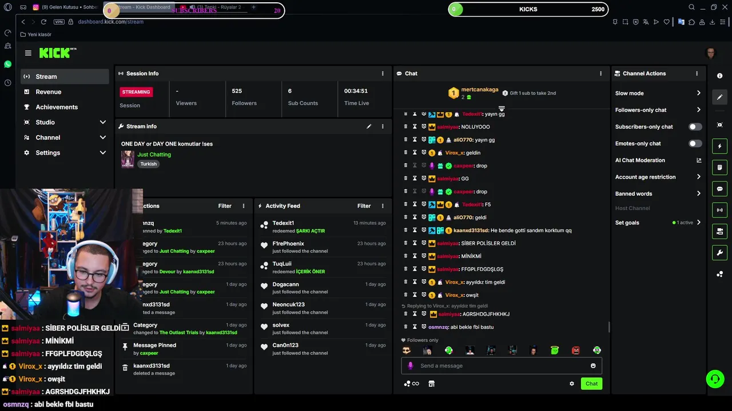Viewport: 732px width, 411px height.
Task: Open chat settings gear icon
Action: [571, 384]
